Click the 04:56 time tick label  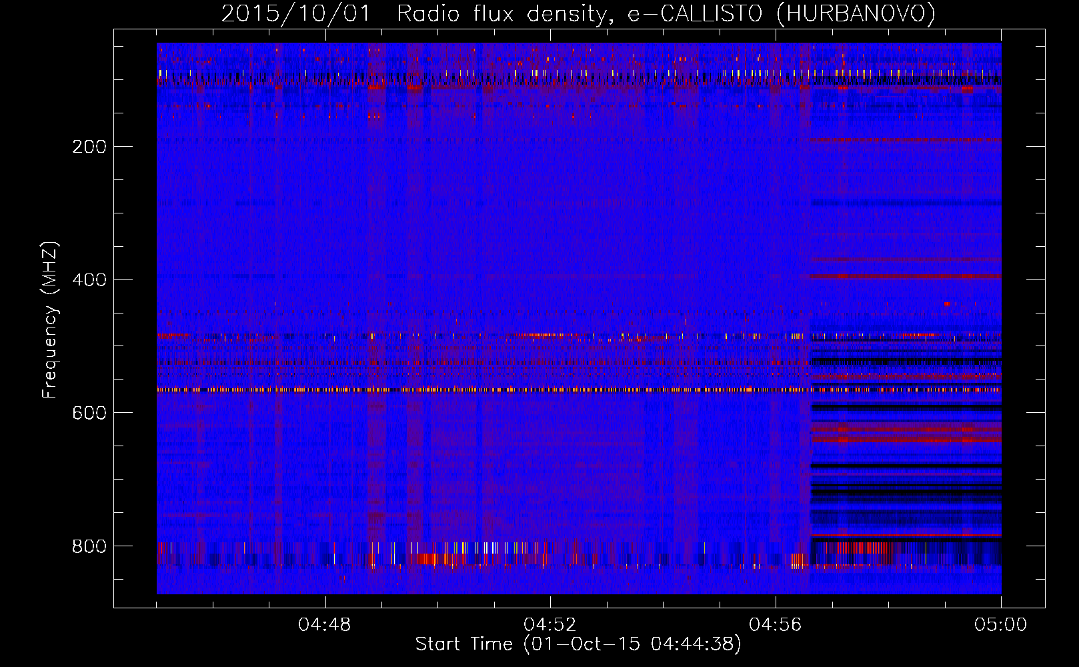776,625
